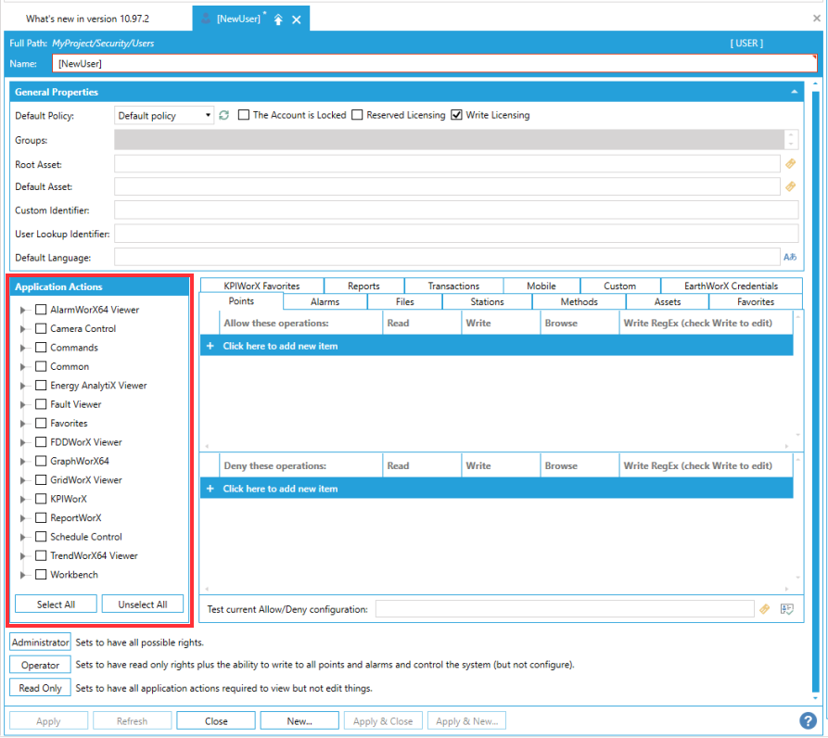Click the test configuration icon at far right

click(787, 609)
